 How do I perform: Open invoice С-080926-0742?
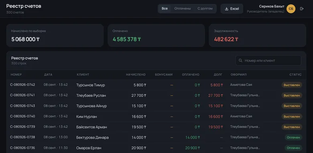pyautogui.click(x=22, y=85)
